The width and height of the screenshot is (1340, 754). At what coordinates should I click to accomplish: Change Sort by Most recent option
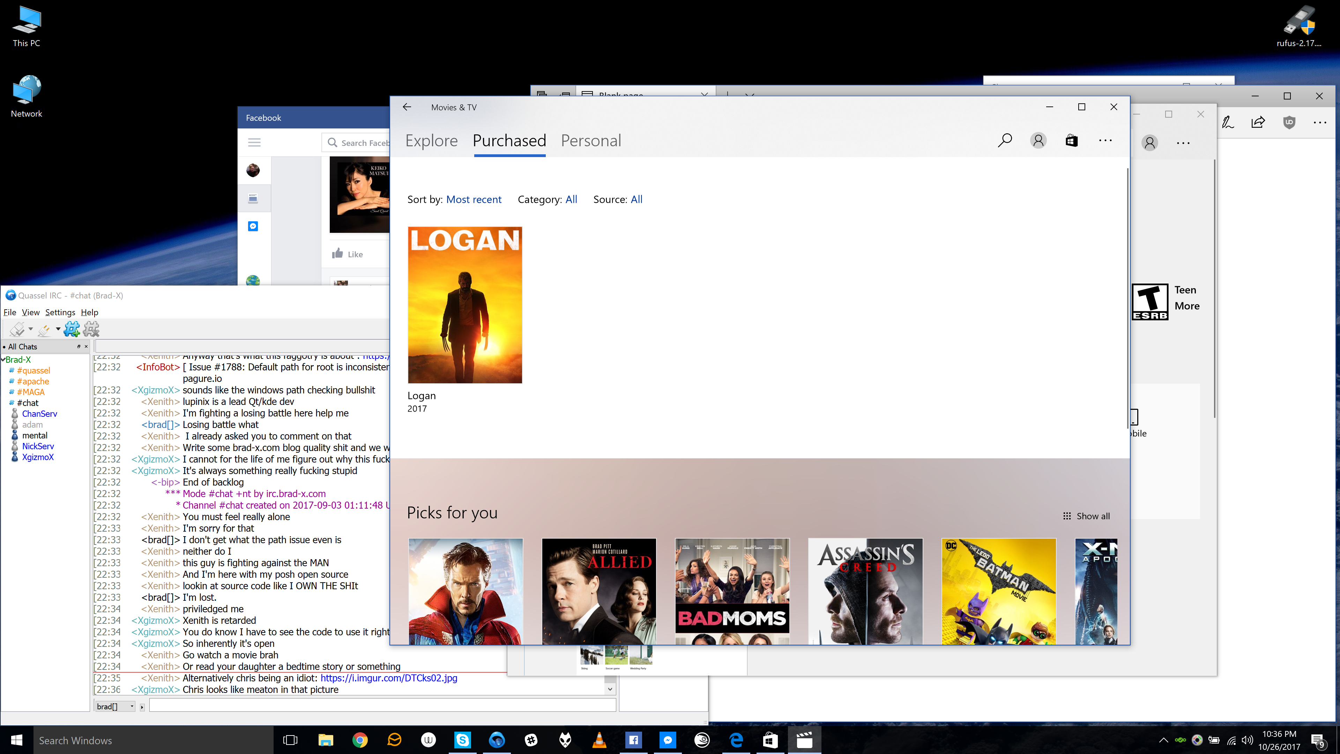474,199
